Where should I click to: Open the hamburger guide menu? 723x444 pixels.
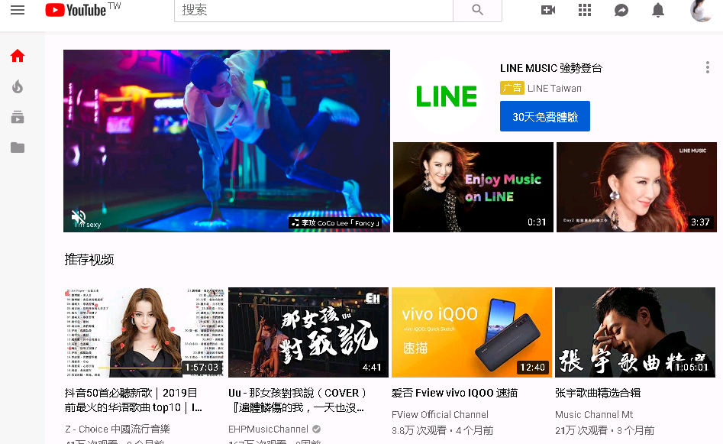18,10
